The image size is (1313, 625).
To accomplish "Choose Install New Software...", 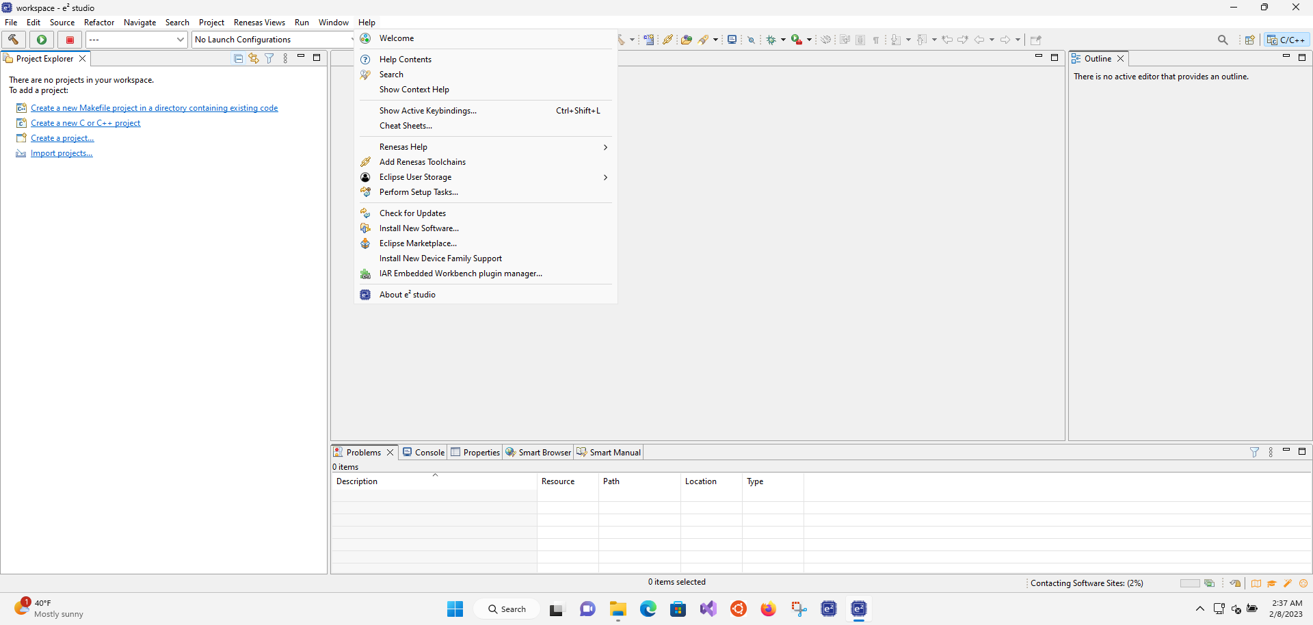I will pyautogui.click(x=486, y=228).
